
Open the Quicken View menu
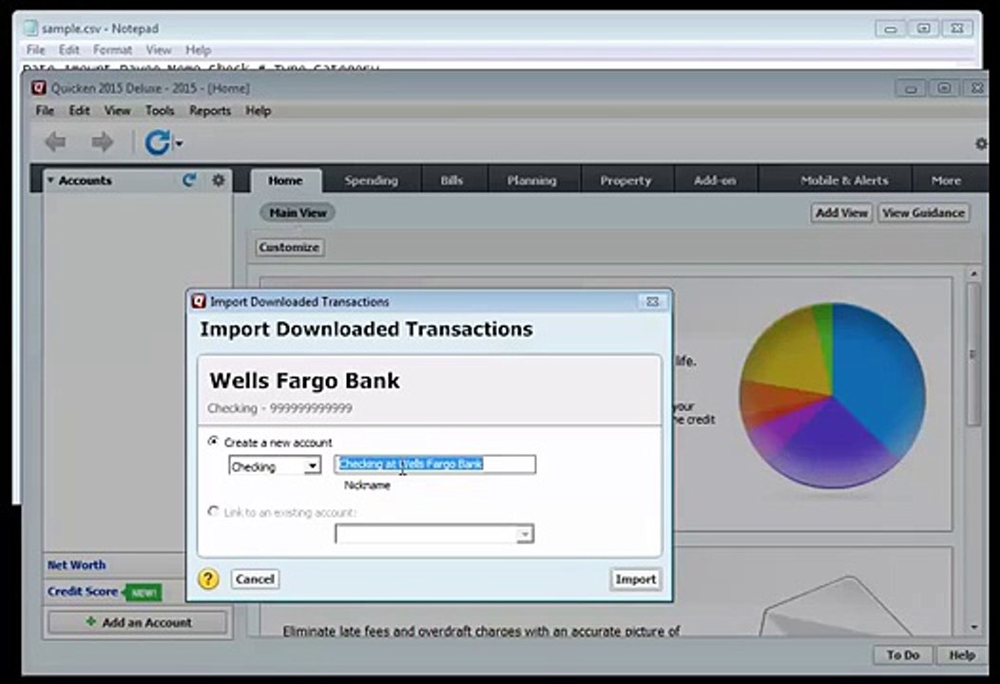click(x=117, y=110)
